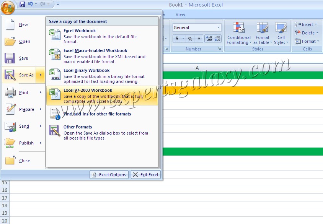This screenshot has width=323, height=224.
Task: Click the Increase Decimal icon
Action: click(209, 38)
